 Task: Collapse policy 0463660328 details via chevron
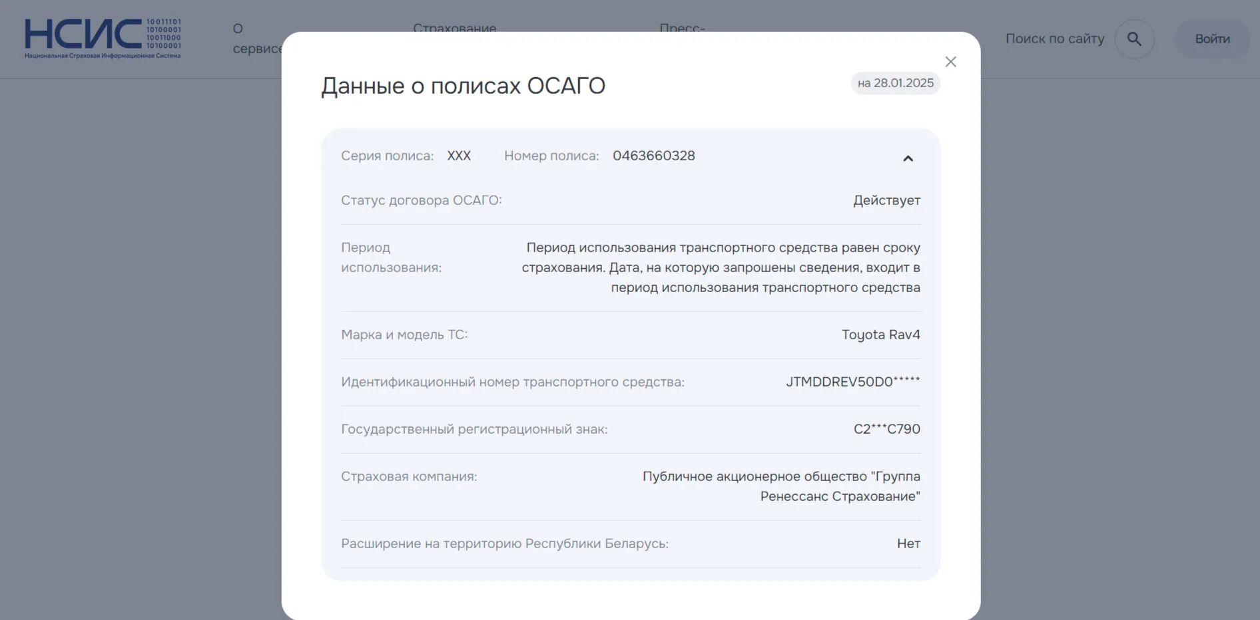tap(907, 158)
